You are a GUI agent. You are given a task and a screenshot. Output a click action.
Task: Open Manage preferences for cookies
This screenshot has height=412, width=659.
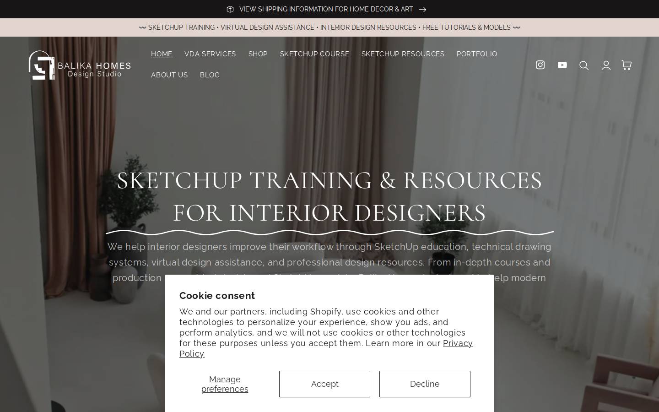(x=225, y=384)
